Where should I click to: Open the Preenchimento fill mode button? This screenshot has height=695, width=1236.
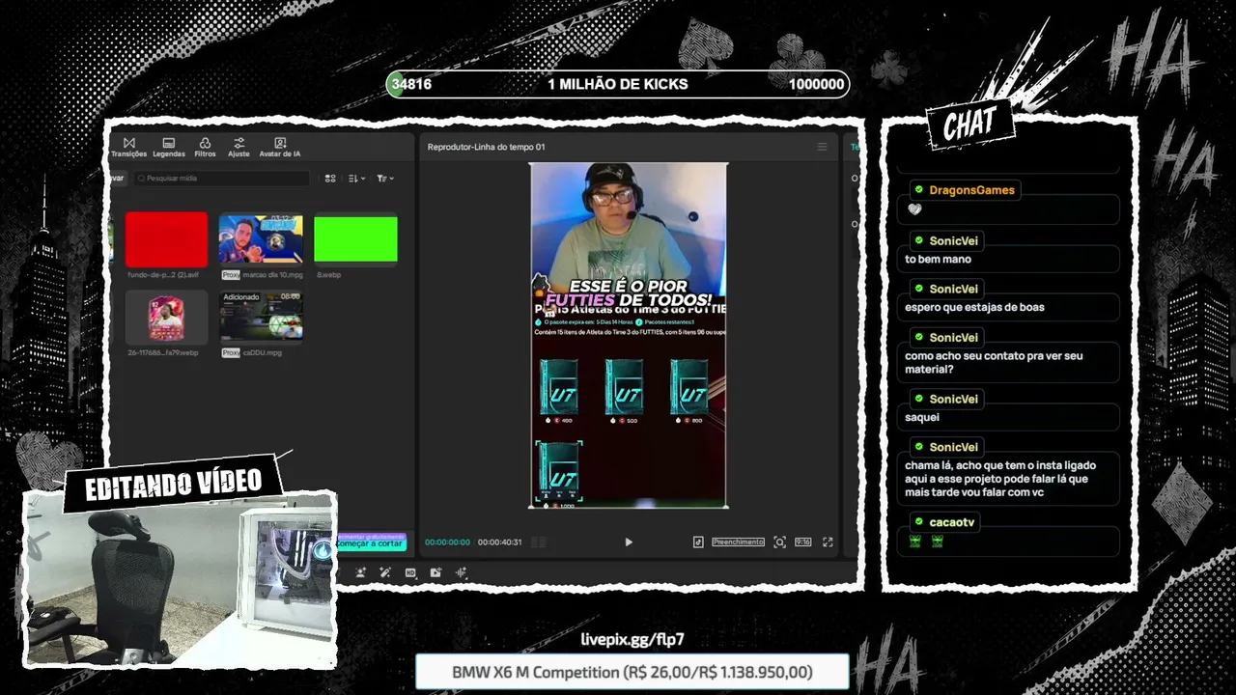click(x=738, y=542)
